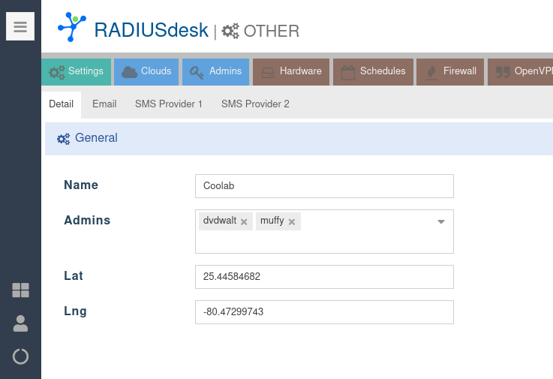Click into the Lat input field
This screenshot has width=553, height=379.
[x=324, y=277]
